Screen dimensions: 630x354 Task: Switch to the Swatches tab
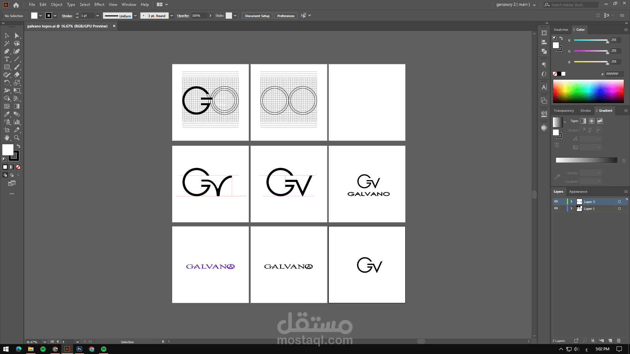[560, 29]
